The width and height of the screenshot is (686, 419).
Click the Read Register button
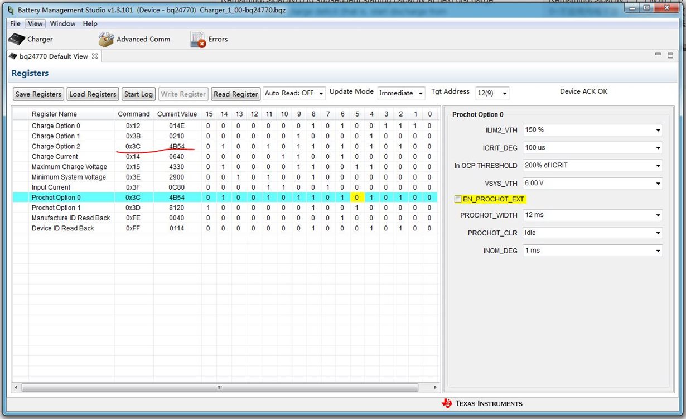236,94
